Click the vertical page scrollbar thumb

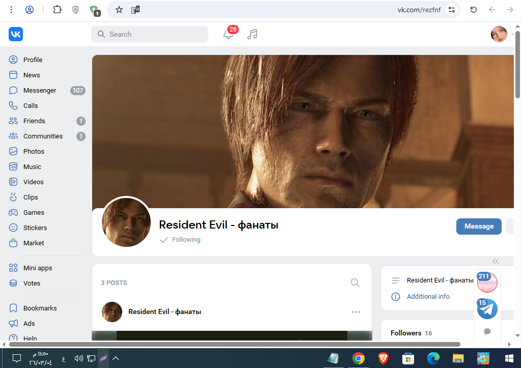coord(517,64)
